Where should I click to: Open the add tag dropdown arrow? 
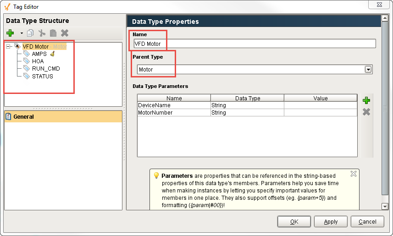point(21,33)
